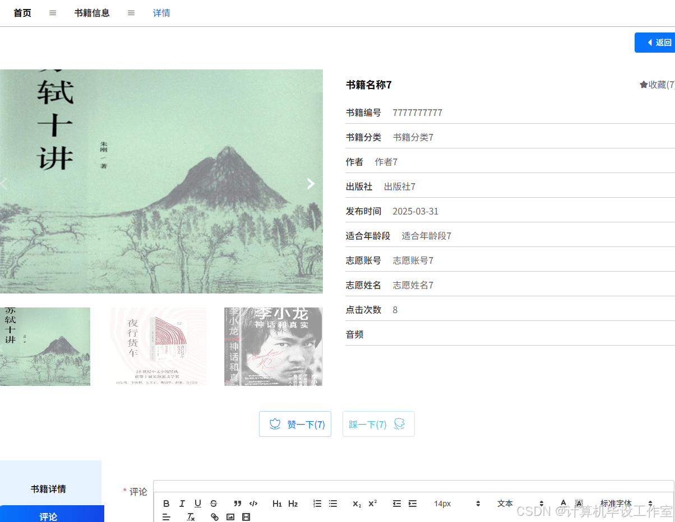Select the 李小龙 神话和真实 thumbnail
Viewport: 675px width, 522px height.
[x=274, y=347]
